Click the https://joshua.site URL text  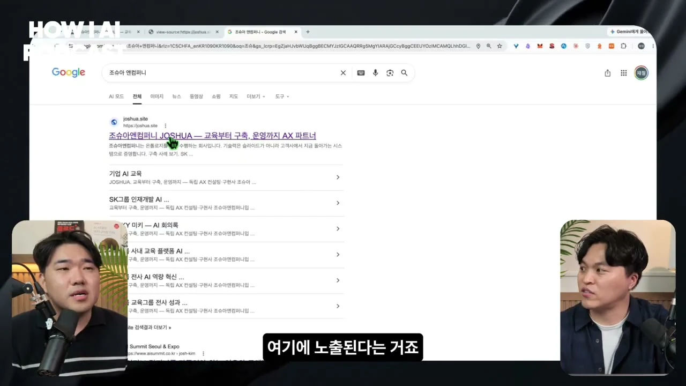140,126
